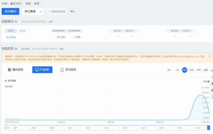Switch to the 移动趋势 tab

(x=68, y=70)
